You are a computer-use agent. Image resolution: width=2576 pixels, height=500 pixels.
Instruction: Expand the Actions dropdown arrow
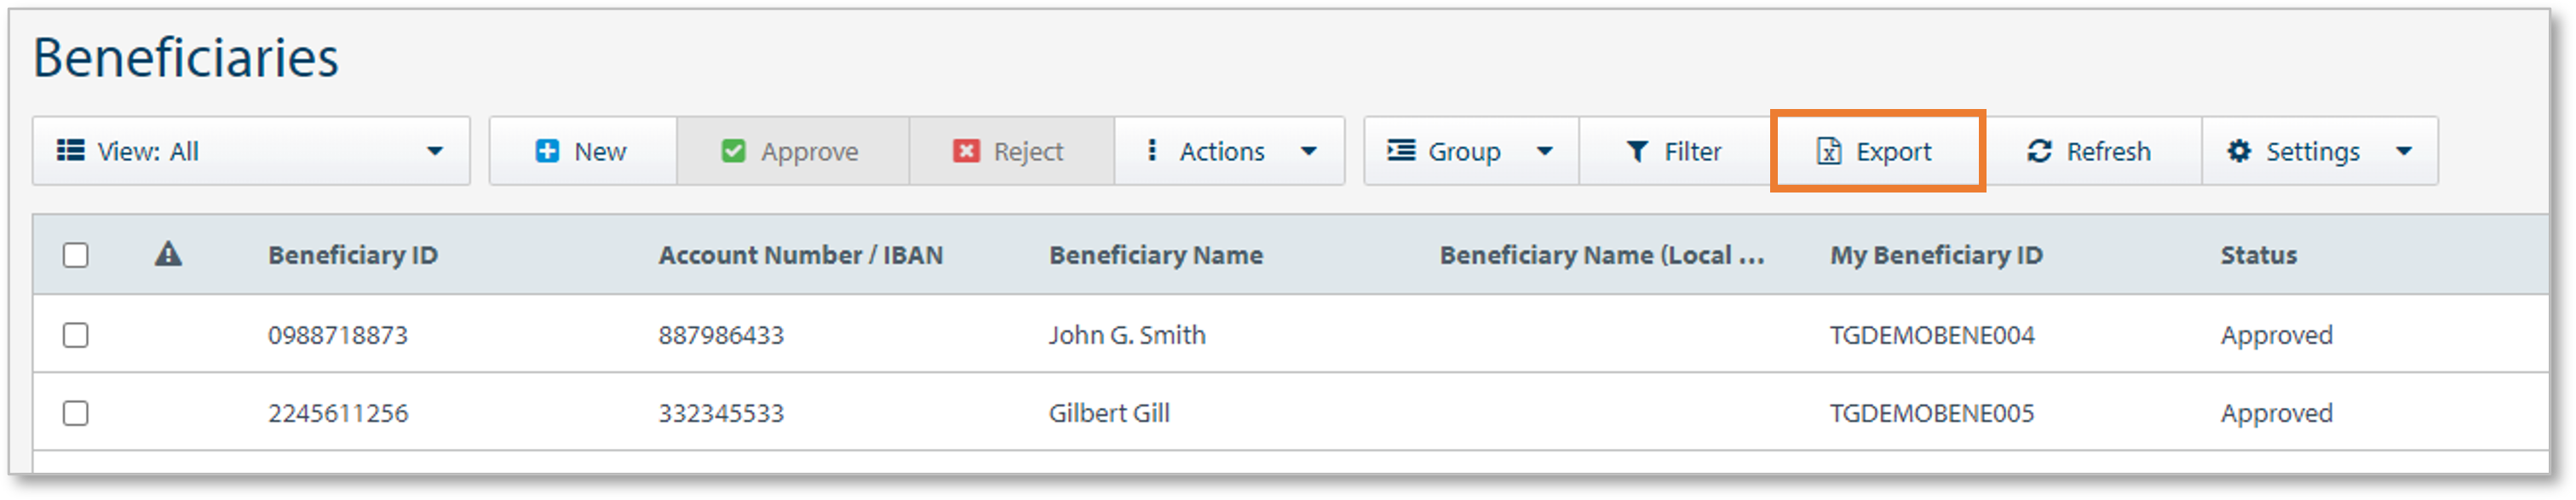pyautogui.click(x=1308, y=151)
